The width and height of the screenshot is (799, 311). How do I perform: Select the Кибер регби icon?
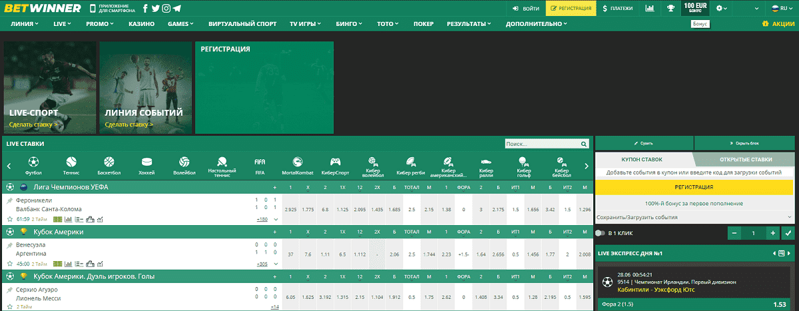click(x=409, y=162)
